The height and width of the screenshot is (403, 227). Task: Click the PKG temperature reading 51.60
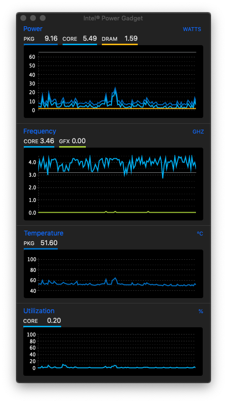coord(49,243)
